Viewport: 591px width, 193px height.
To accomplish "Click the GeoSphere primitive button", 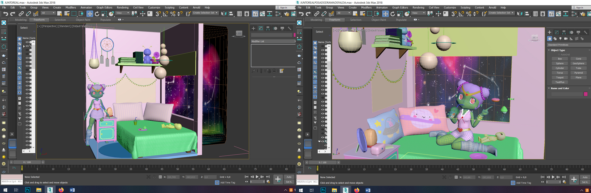I will [x=578, y=63].
